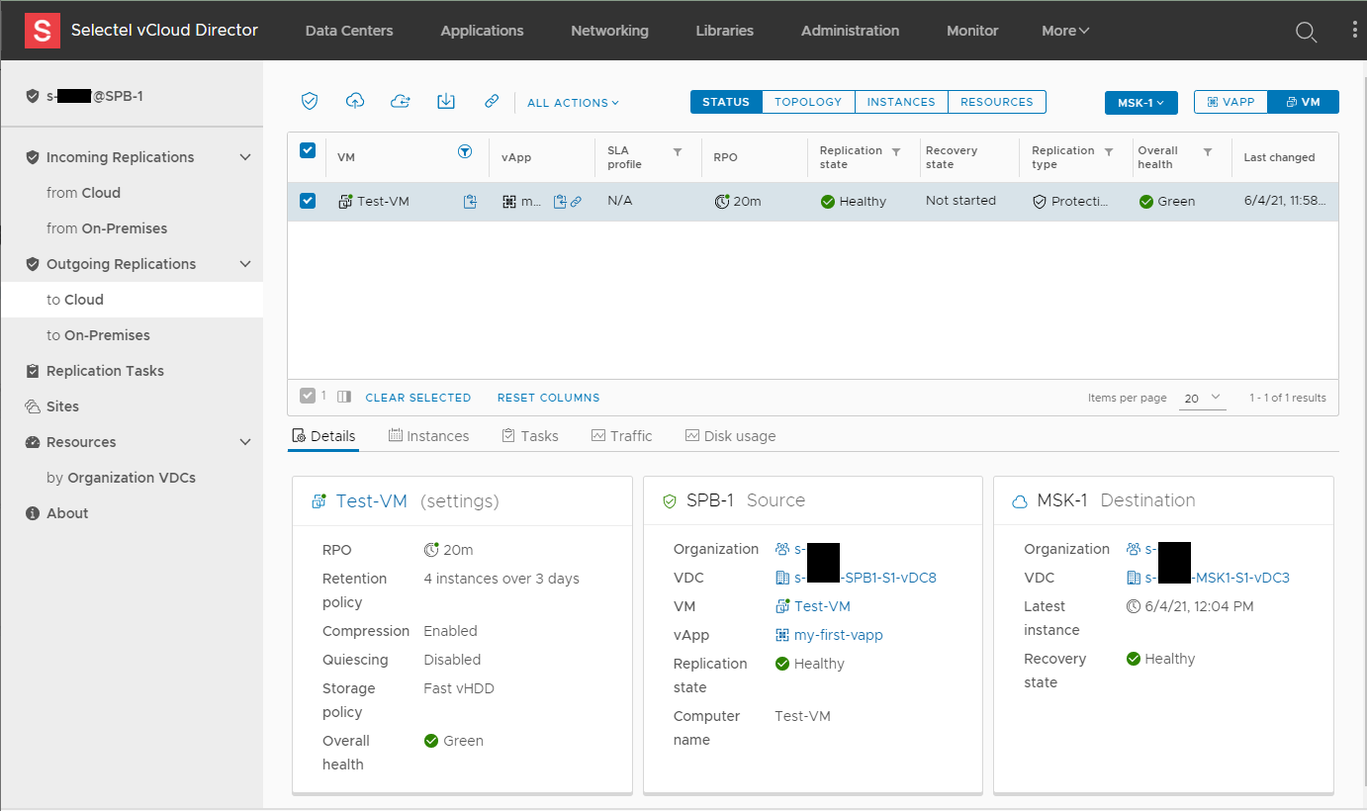The image size is (1367, 811).
Task: Open the MSK1-S1-vDC3 VDC link
Action: point(1218,578)
